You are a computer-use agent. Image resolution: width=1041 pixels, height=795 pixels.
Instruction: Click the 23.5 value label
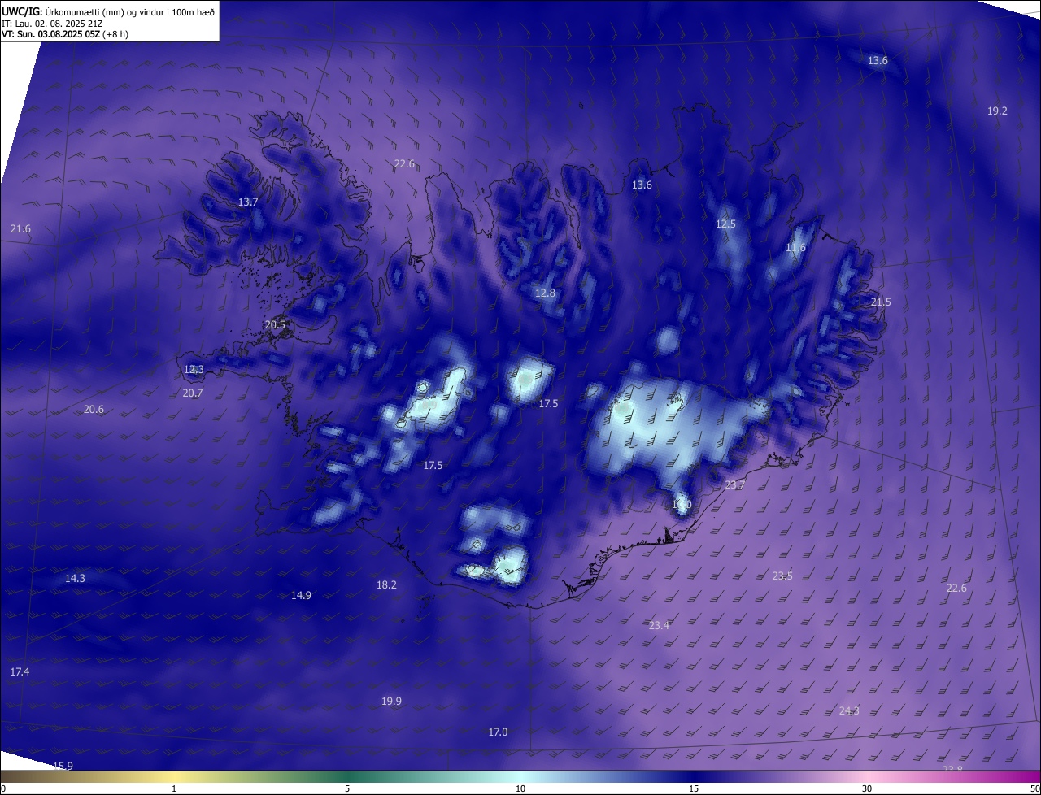click(x=782, y=576)
